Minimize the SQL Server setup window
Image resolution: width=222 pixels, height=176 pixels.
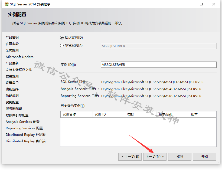point(189,4)
